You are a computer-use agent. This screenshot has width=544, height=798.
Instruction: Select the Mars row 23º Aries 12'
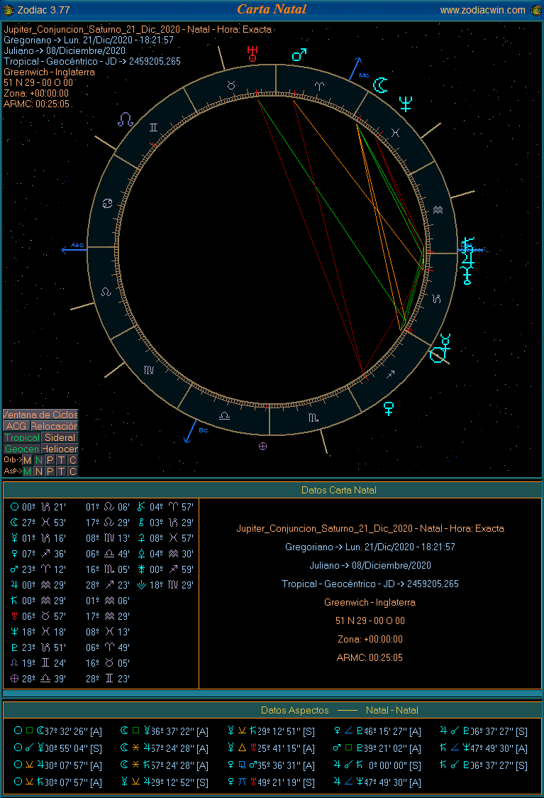click(38, 569)
